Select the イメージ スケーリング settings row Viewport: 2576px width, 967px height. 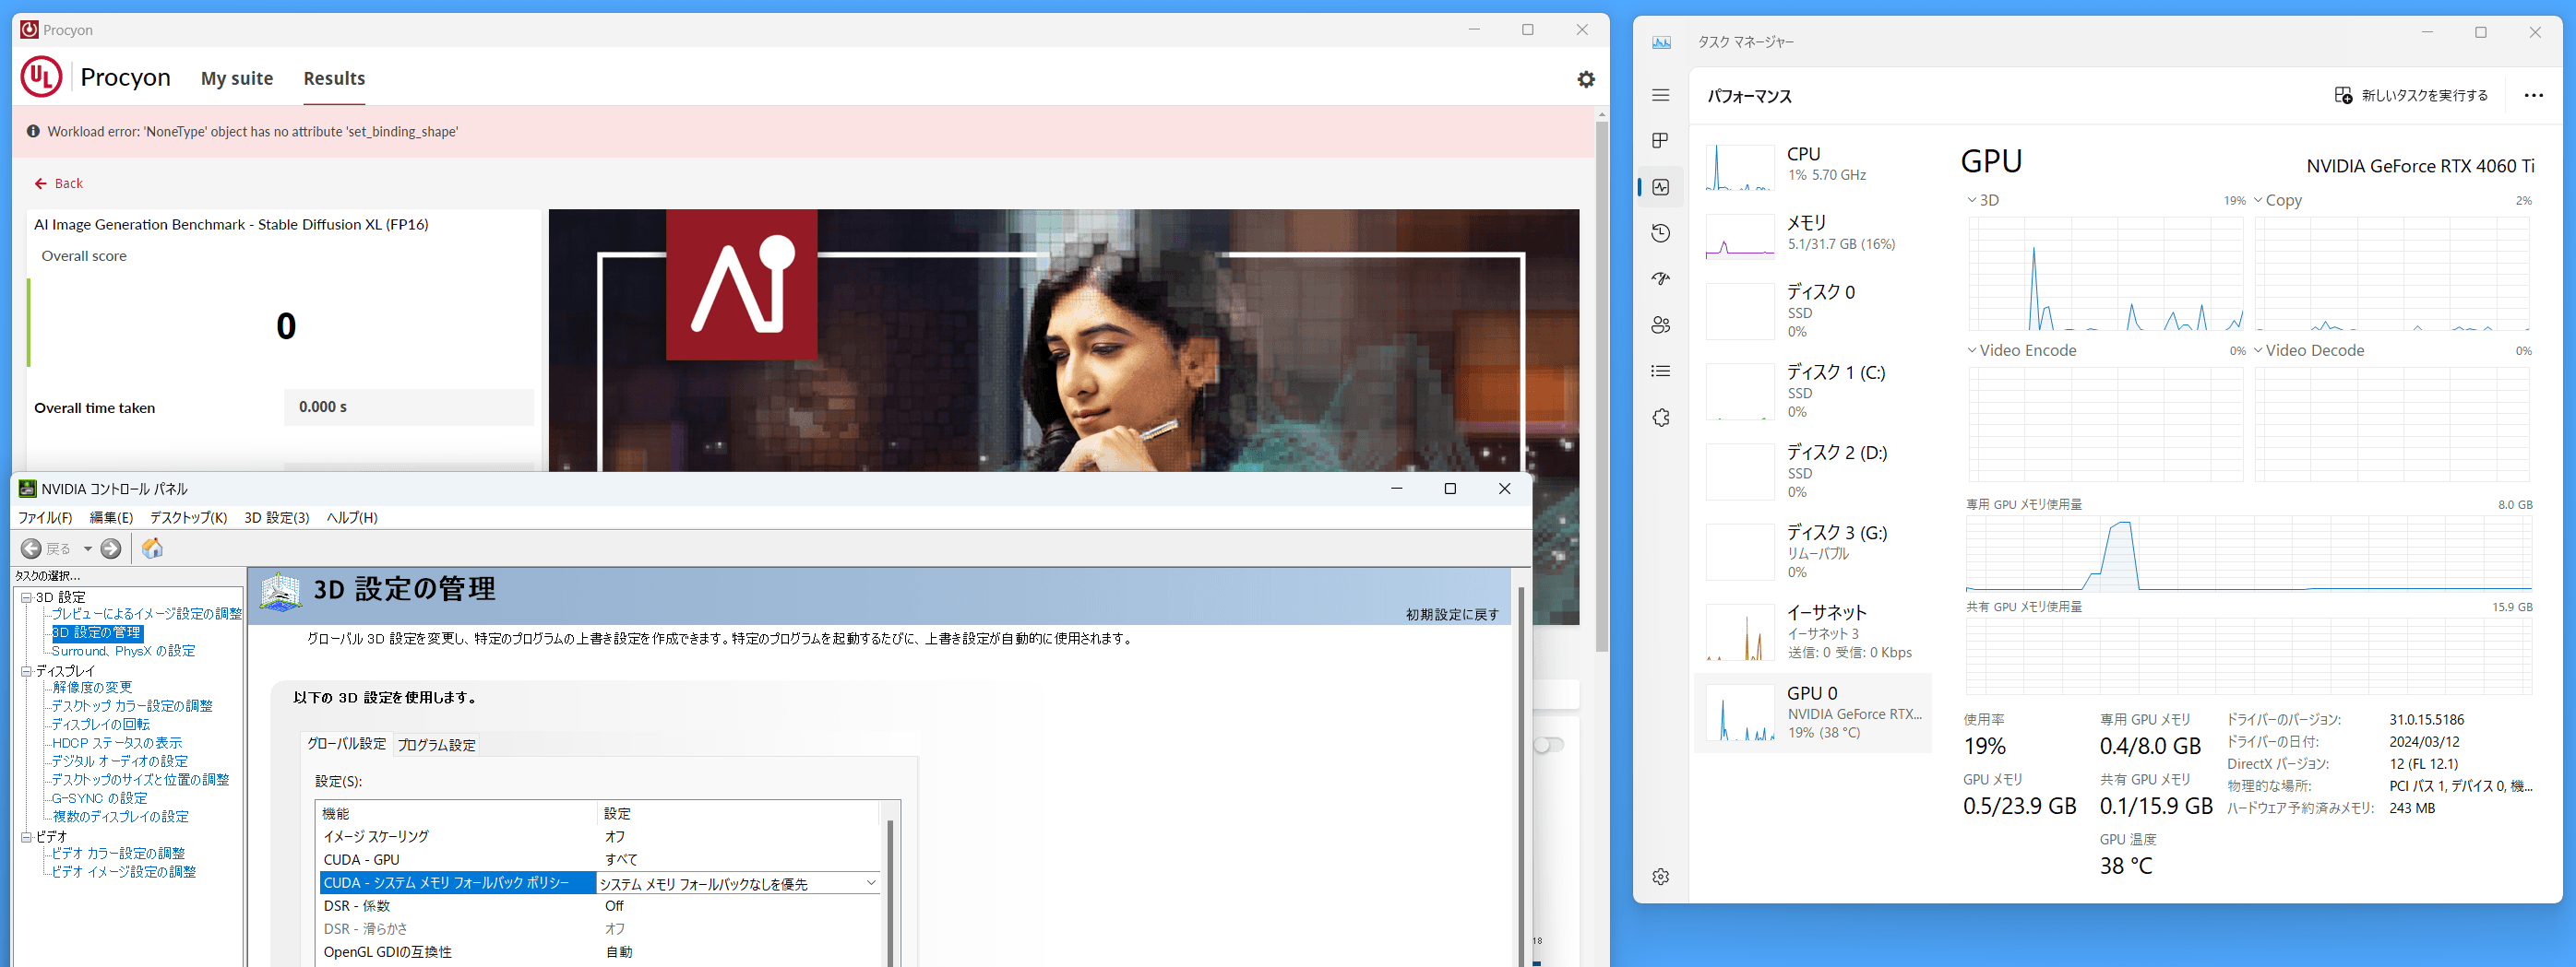click(x=600, y=837)
